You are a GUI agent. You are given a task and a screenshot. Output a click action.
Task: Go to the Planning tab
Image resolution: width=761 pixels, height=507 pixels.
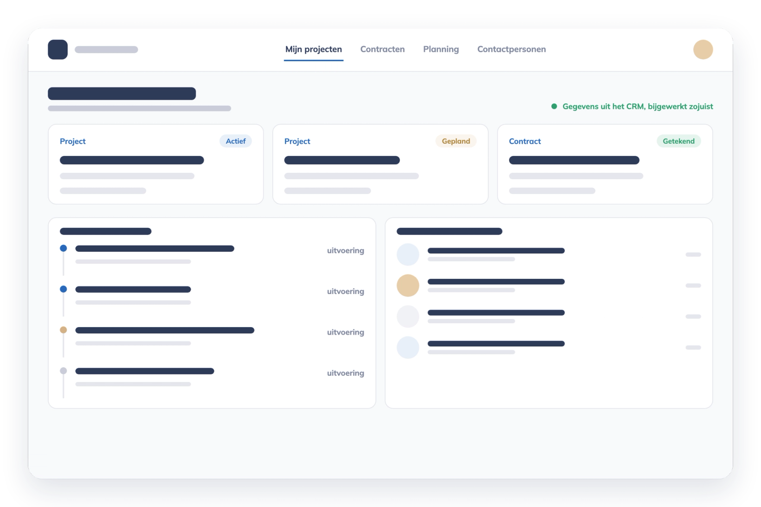(441, 49)
